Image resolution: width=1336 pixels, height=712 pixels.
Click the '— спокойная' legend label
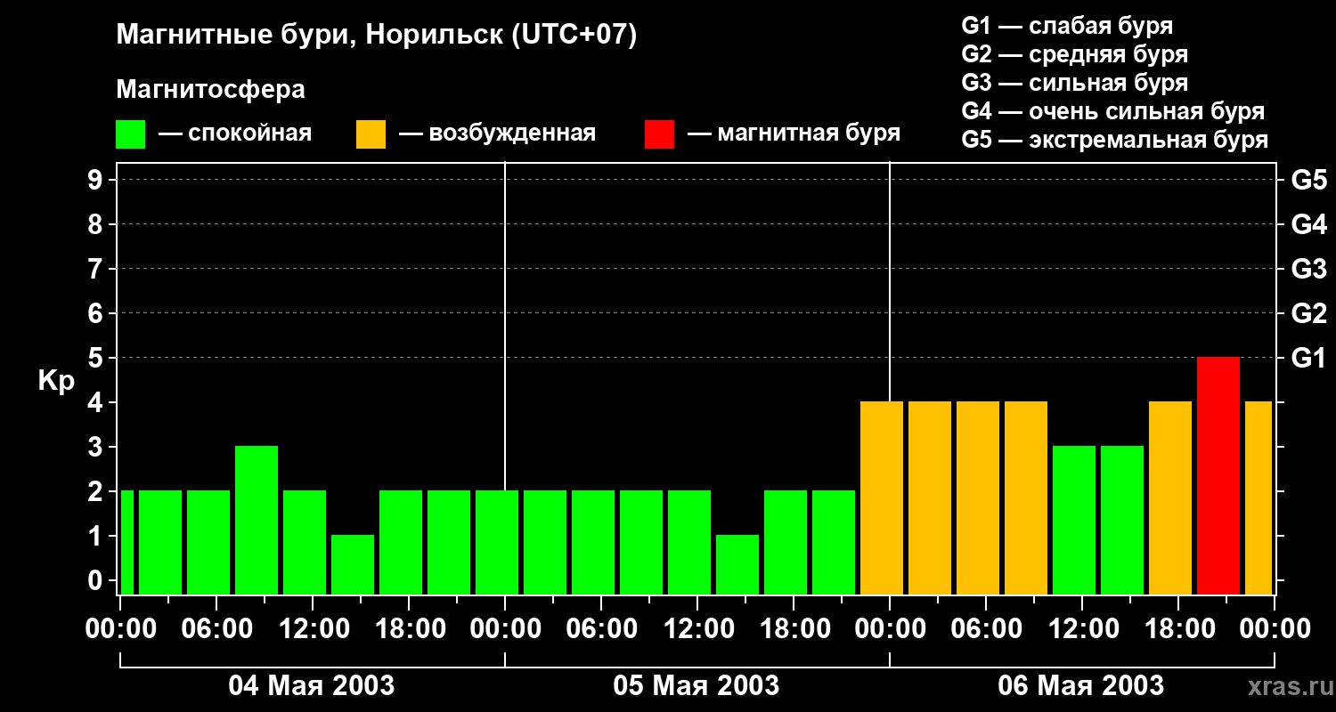235,133
